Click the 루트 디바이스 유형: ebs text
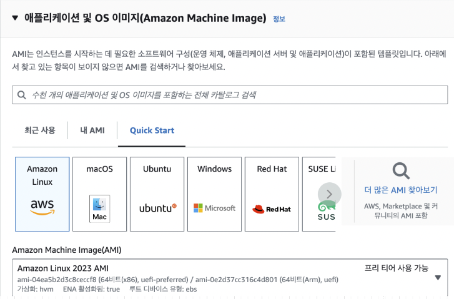454x299 pixels. click(x=163, y=289)
